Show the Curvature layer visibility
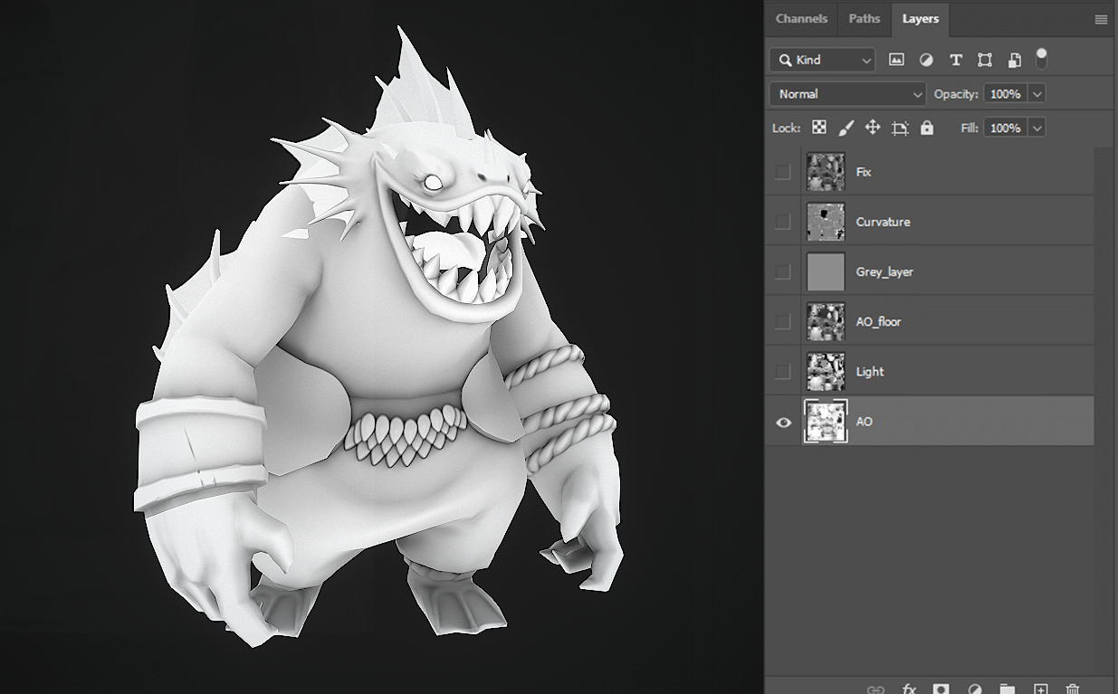 click(783, 222)
